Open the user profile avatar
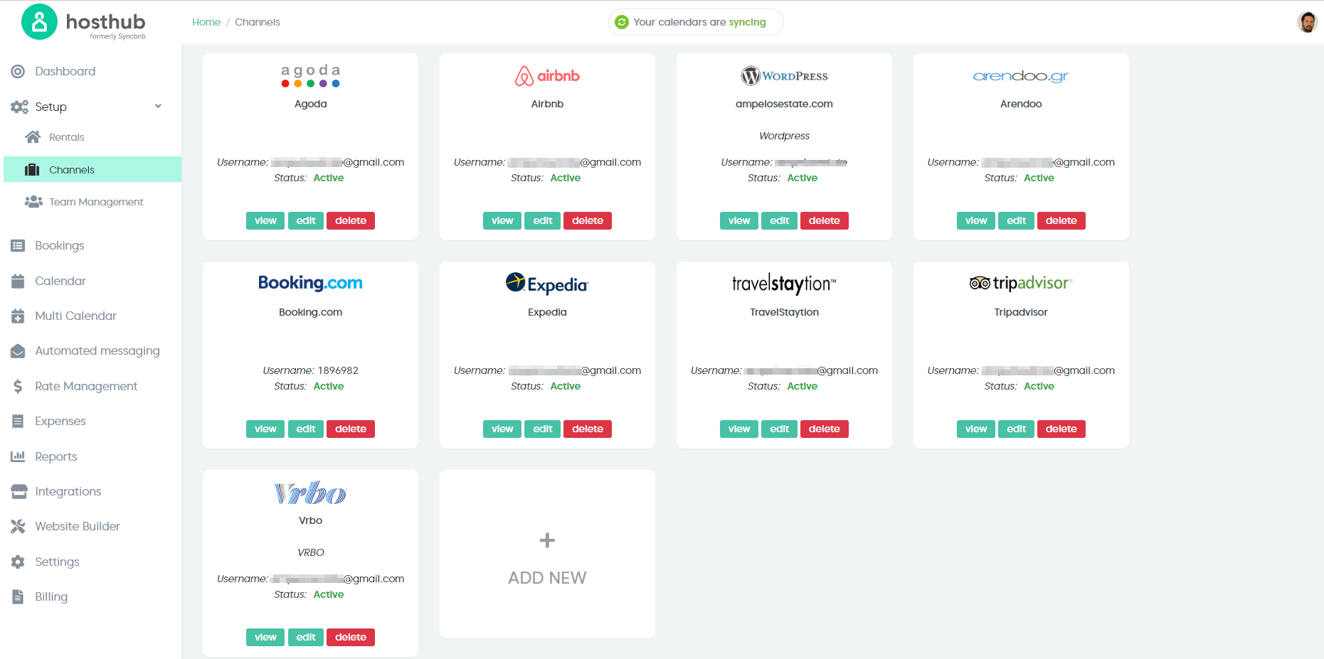Image resolution: width=1324 pixels, height=659 pixels. pos(1307,22)
